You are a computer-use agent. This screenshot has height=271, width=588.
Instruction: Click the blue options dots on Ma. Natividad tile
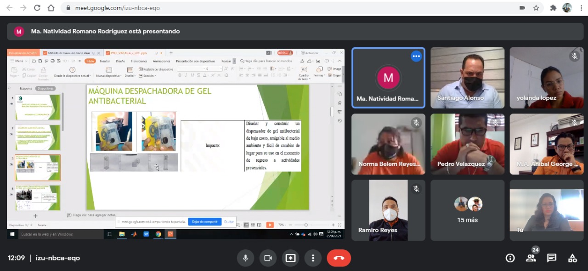416,56
